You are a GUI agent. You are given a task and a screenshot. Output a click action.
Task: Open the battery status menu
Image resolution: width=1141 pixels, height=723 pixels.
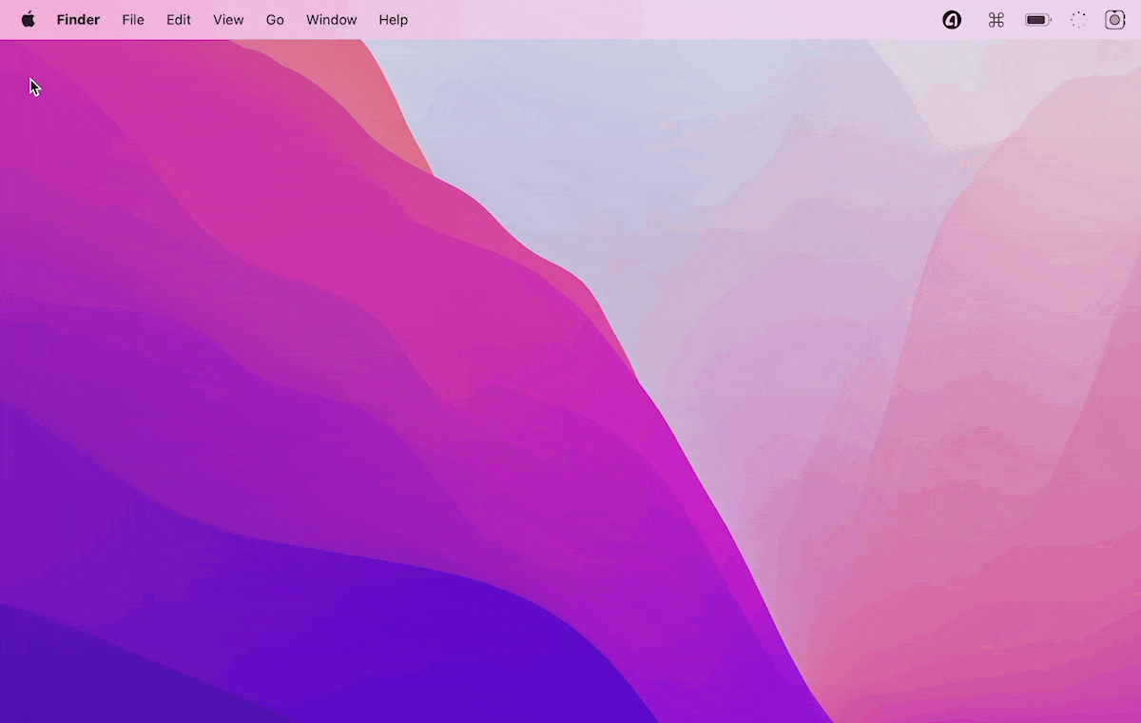1038,20
